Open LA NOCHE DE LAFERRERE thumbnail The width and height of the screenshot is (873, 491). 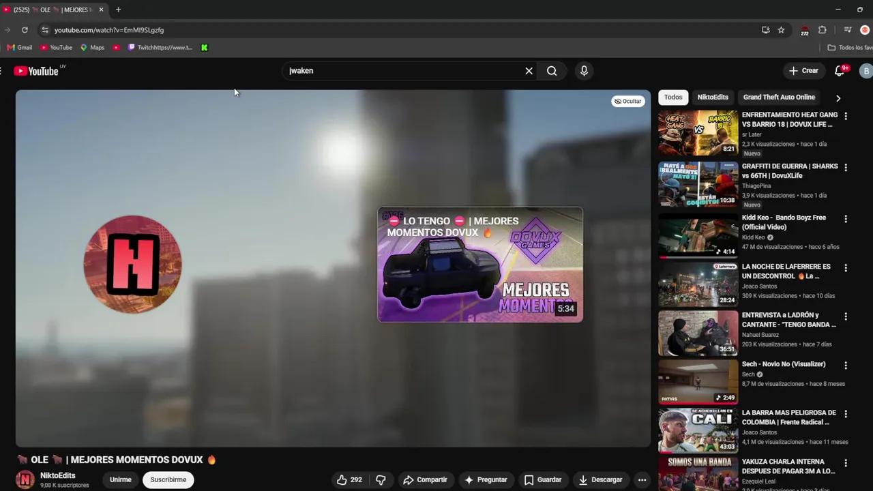point(698,284)
